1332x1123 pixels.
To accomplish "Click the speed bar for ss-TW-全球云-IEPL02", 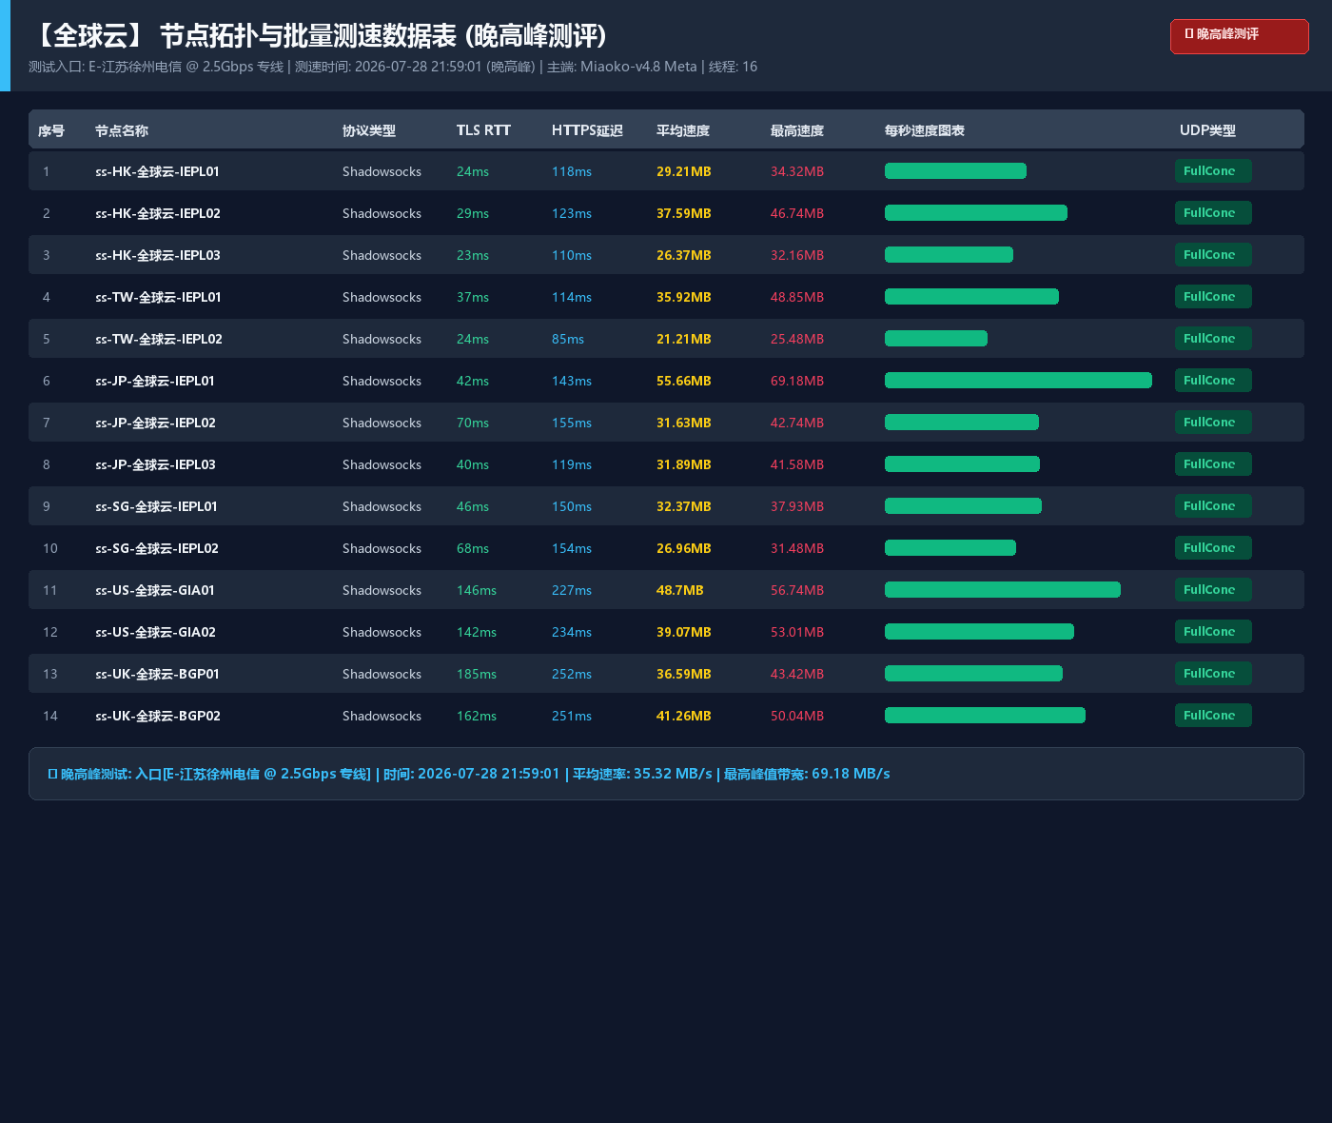I will (936, 339).
